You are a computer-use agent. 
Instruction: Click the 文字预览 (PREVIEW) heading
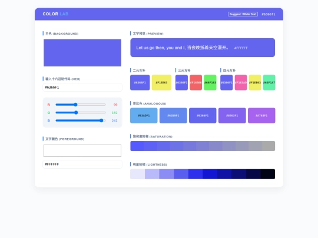148,33
